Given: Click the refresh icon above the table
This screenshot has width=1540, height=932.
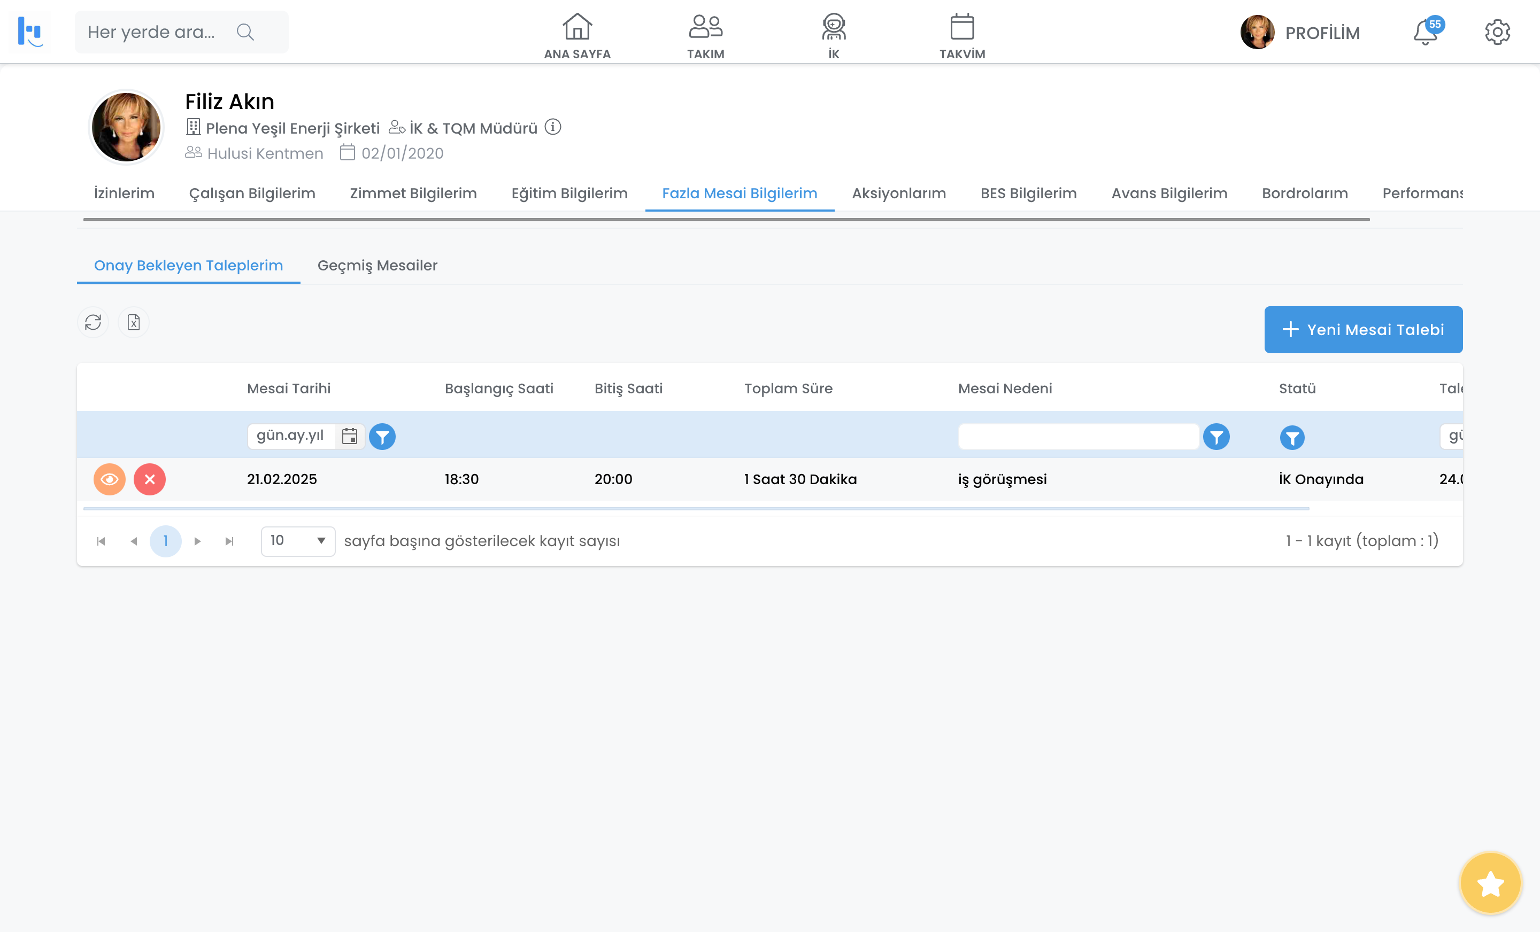Looking at the screenshot, I should (93, 322).
